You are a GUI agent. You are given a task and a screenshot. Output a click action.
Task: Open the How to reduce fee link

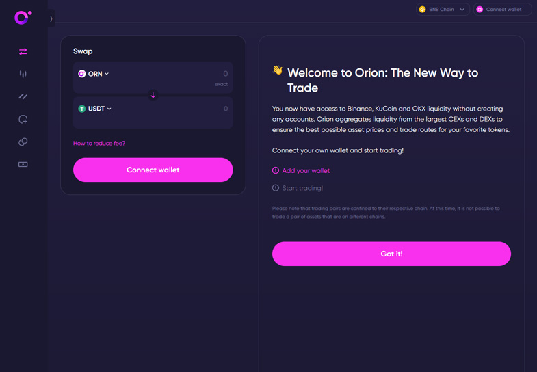point(99,144)
